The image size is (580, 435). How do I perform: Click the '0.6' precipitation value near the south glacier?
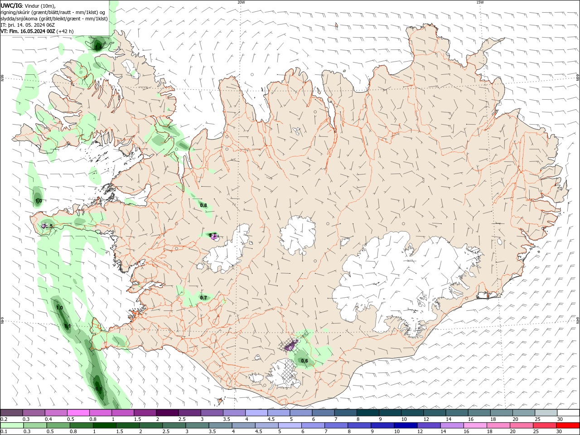point(304,361)
